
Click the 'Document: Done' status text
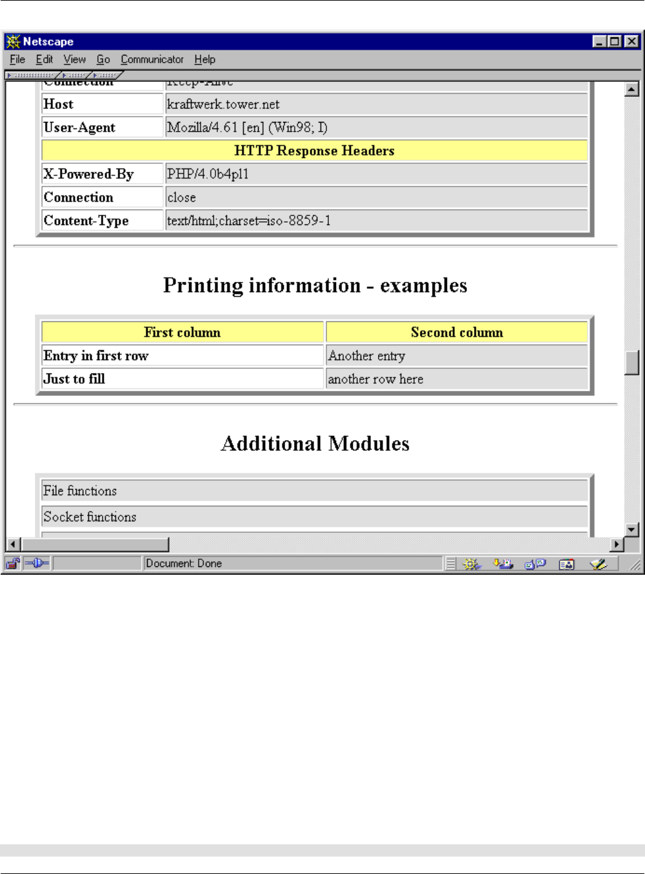(184, 564)
